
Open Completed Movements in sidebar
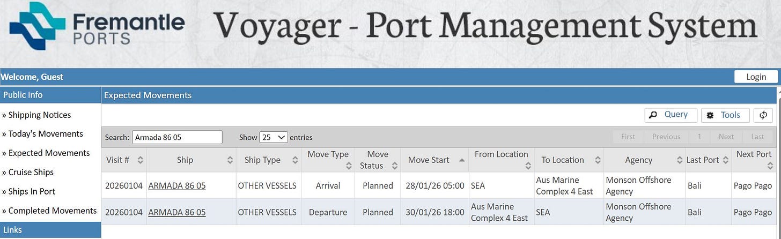[x=49, y=211]
